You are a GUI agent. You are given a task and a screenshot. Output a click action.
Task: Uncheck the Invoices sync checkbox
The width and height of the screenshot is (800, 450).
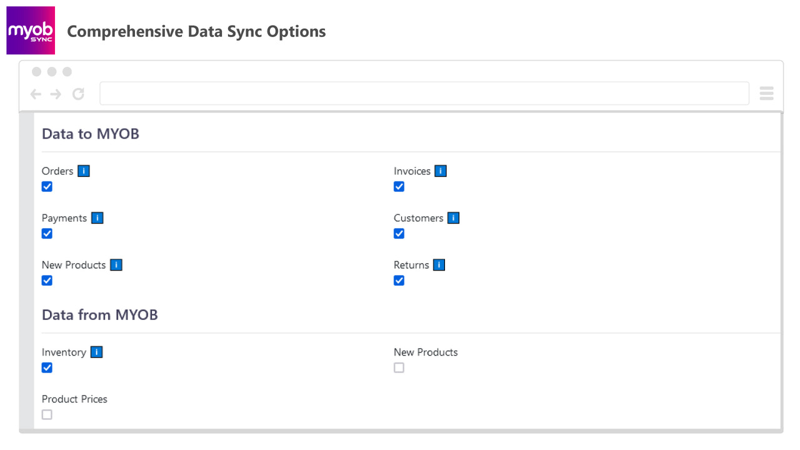click(x=399, y=186)
